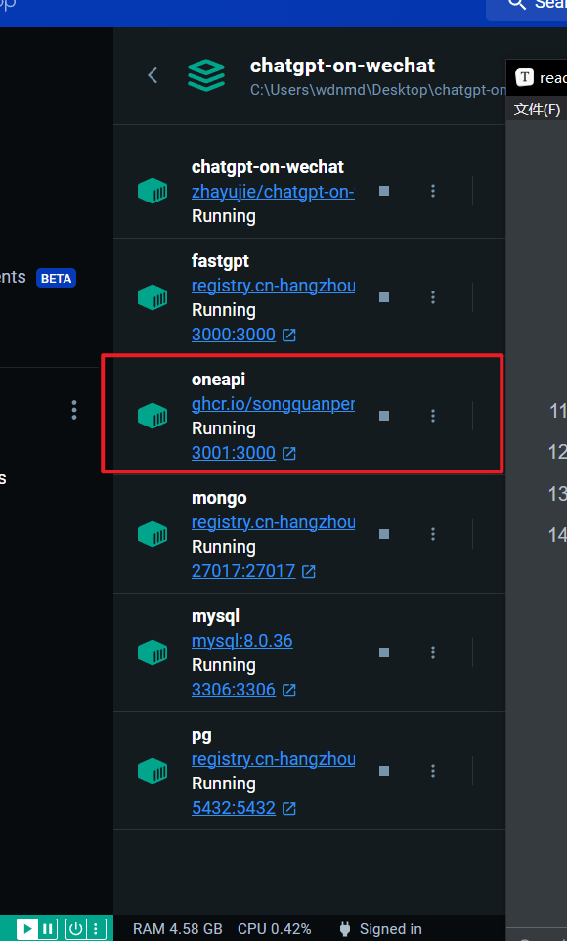This screenshot has height=941, width=567.
Task: Click the external-link icon beside 27017:27017
Action: click(x=308, y=572)
